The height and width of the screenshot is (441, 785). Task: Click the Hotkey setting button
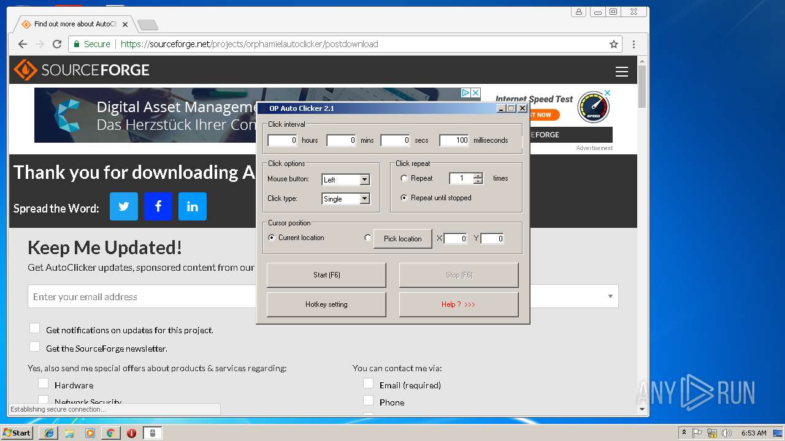coord(326,304)
